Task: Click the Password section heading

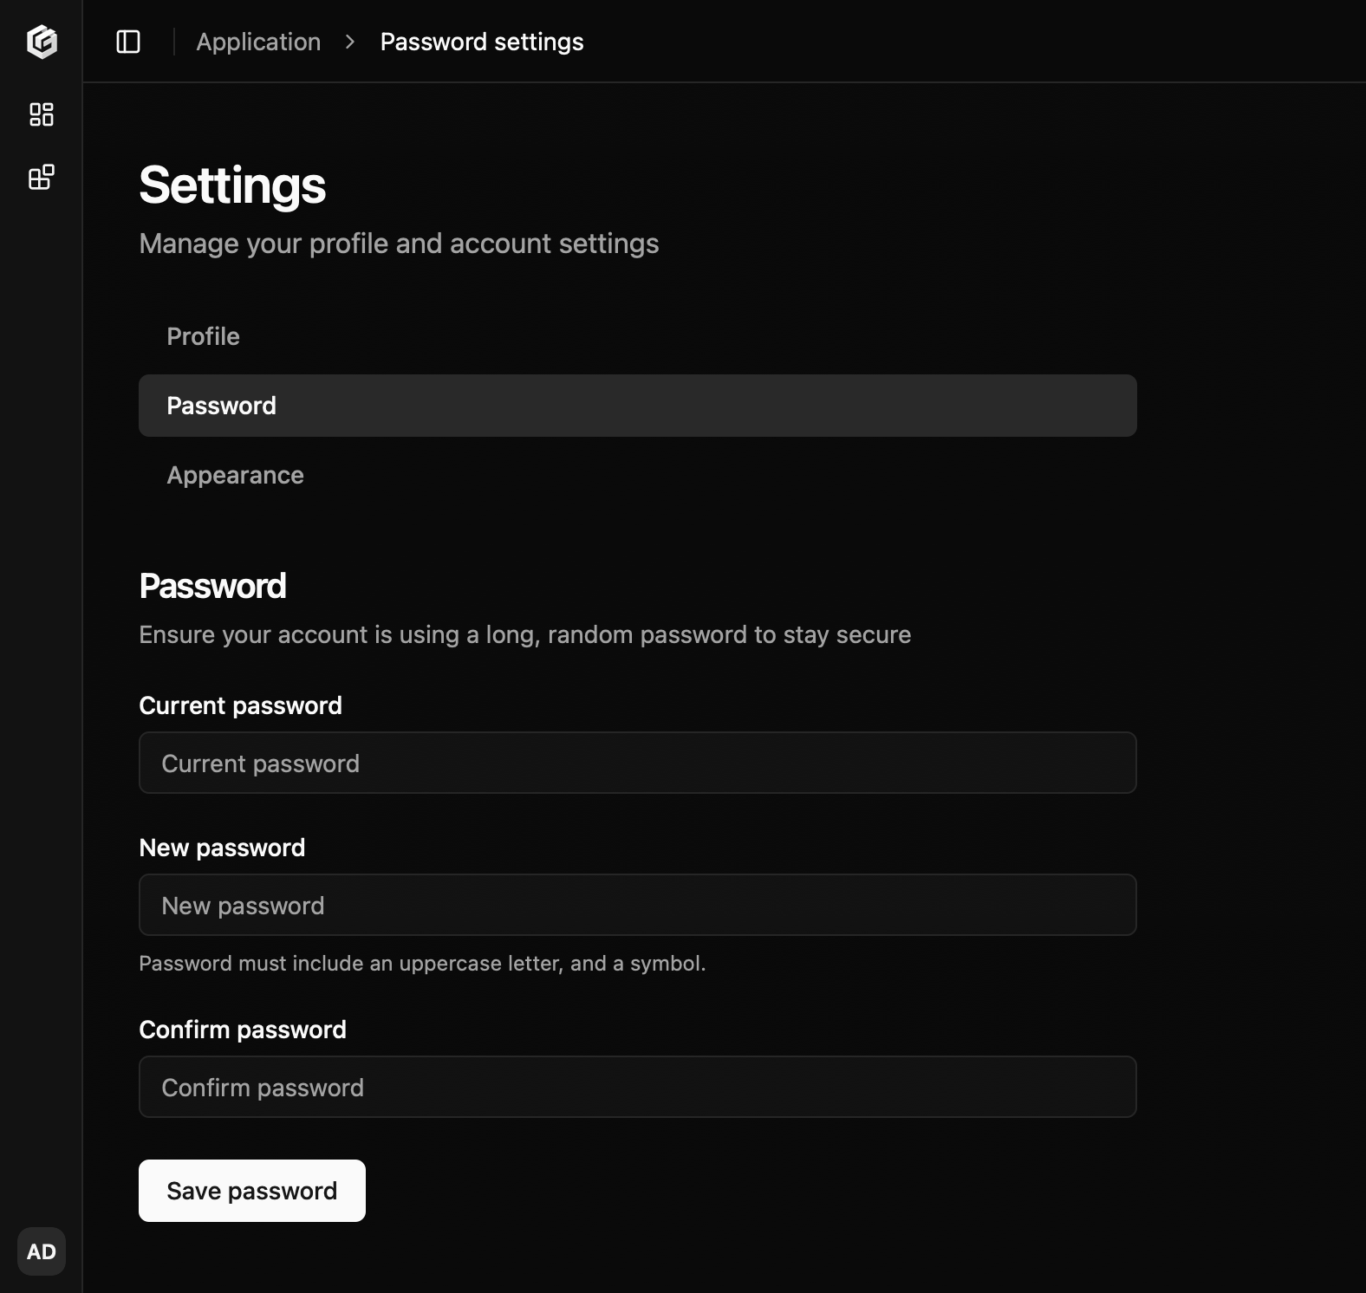Action: point(212,586)
